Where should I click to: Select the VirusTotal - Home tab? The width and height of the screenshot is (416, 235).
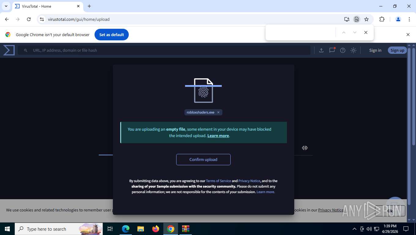pos(47,6)
